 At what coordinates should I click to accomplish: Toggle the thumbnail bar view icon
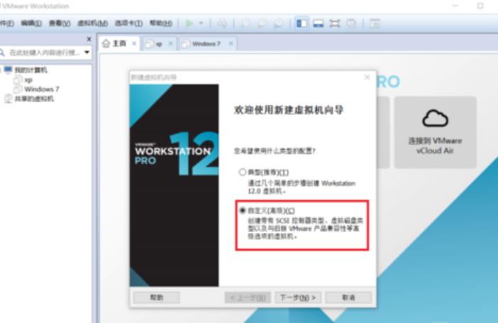point(319,23)
